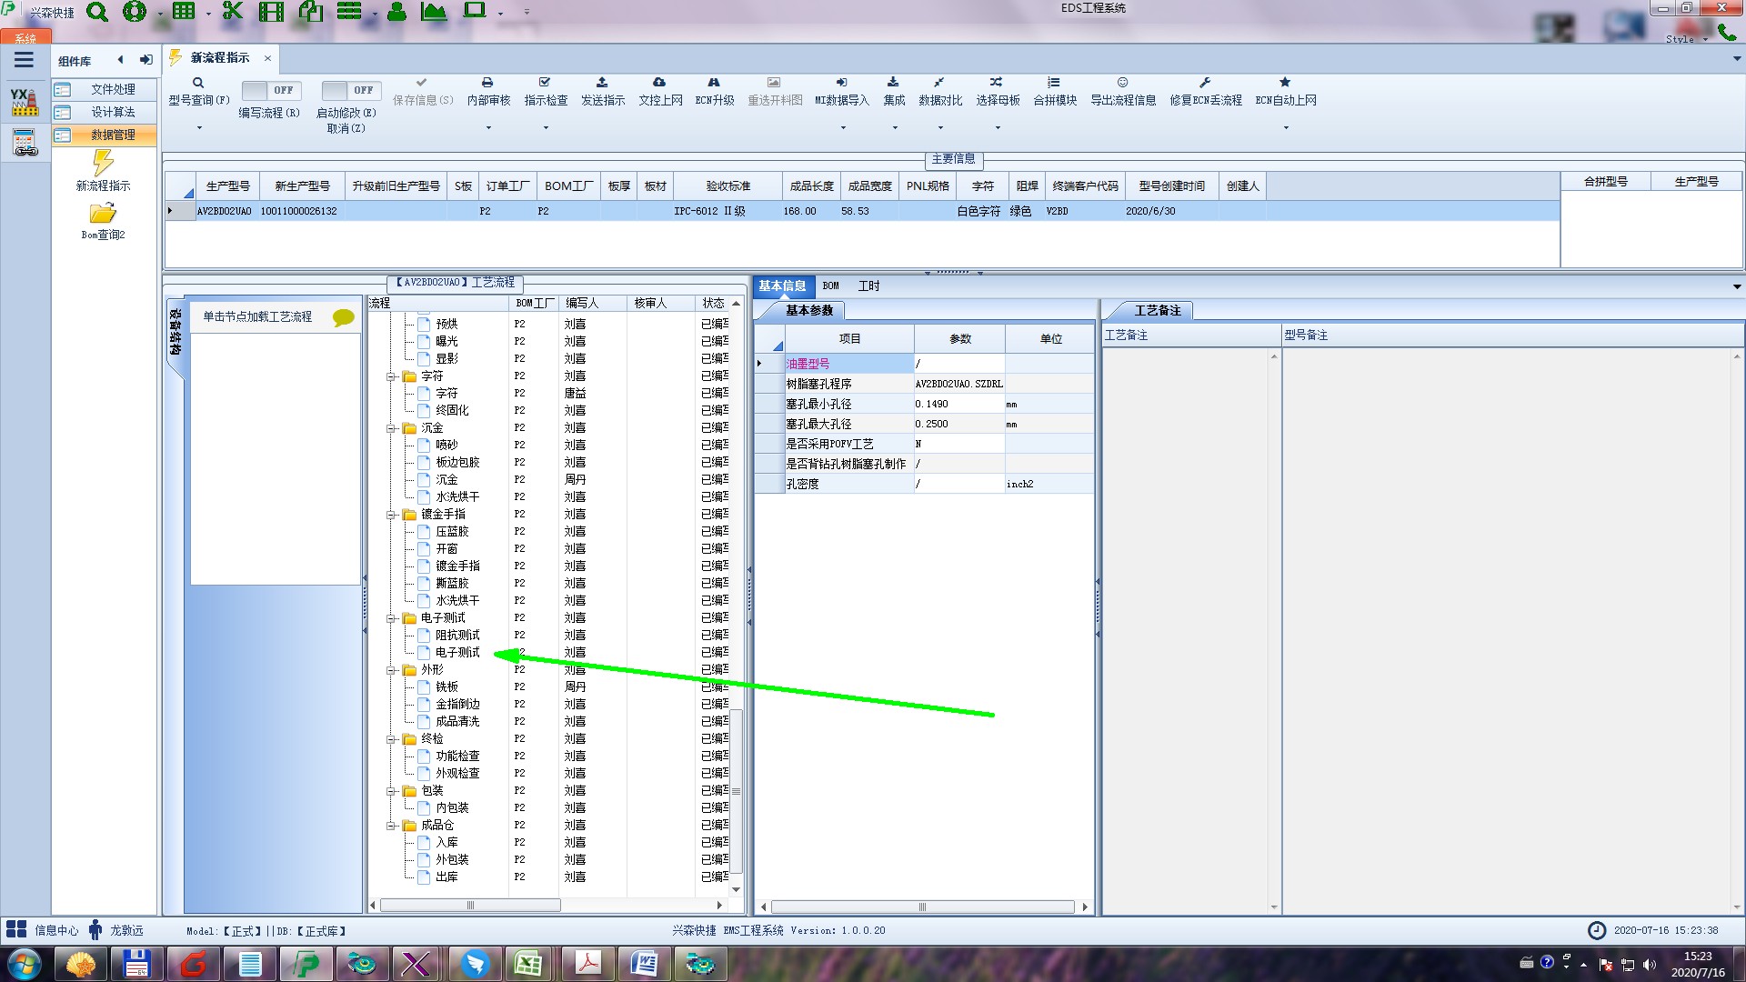Switch to the 工时 tab
Image resolution: width=1746 pixels, height=982 pixels.
pos(868,286)
